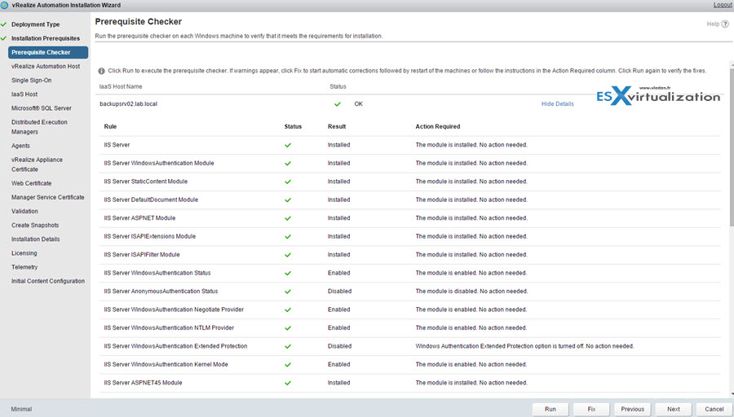Select the Microsoft SQL Server step
734x417 pixels.
tap(42, 108)
